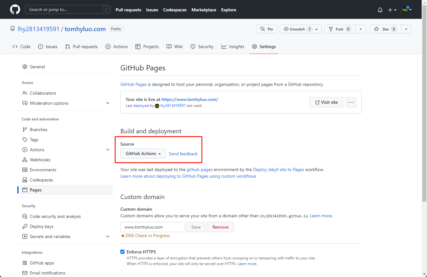Switch to the Insights tab
The height and width of the screenshot is (277, 427).
(x=233, y=47)
